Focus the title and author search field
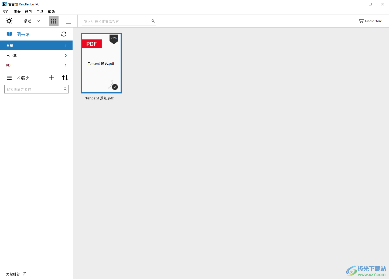 [119, 21]
